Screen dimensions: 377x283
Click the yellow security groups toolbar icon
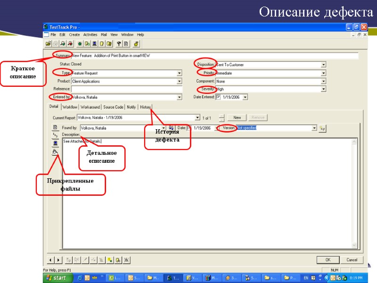[x=109, y=43]
